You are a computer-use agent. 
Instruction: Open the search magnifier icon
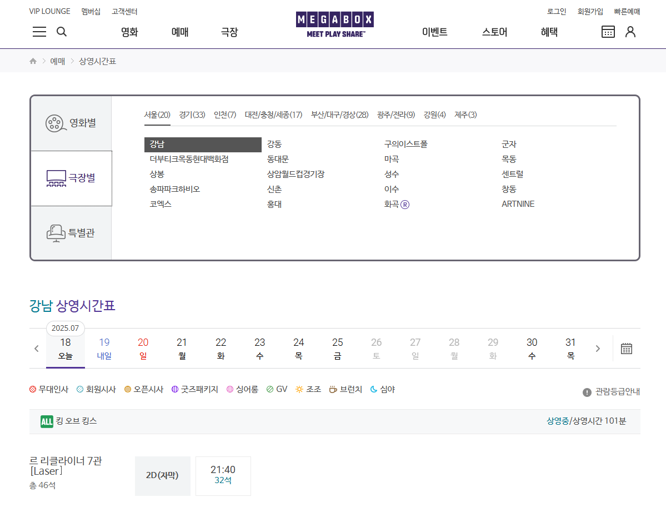(62, 32)
